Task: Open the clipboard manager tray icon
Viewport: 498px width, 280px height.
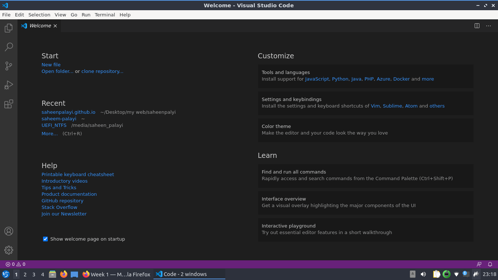Action: pos(436,274)
